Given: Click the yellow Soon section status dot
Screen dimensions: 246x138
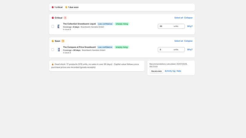Looking at the screenshot, I should [53, 41].
